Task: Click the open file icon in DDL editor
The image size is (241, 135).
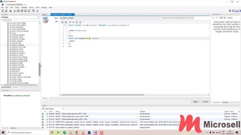Action: pyautogui.click(x=63, y=22)
